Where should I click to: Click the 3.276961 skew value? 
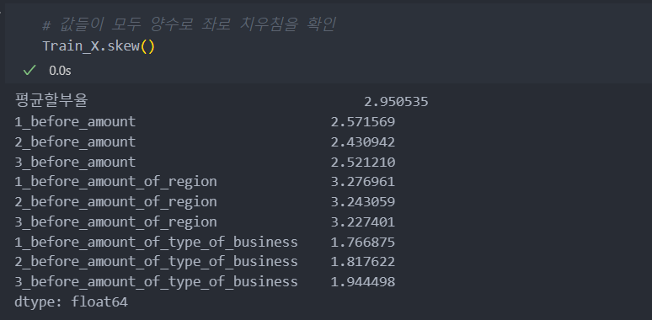(x=362, y=182)
